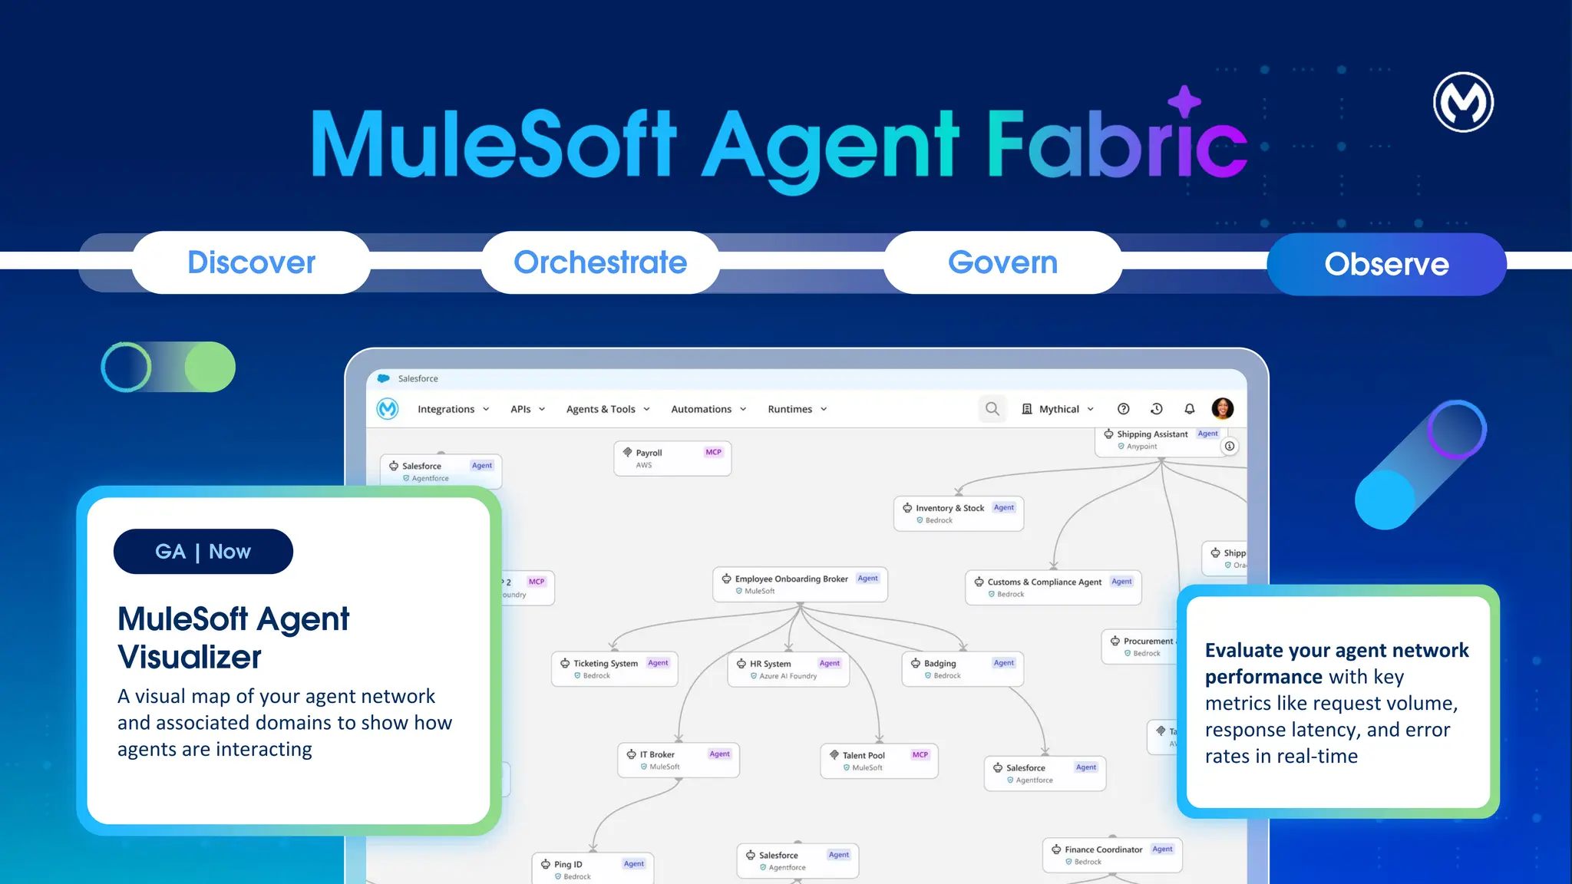Click the 'MuleSoft Agent Visualizer' heading
Screen dimensions: 1572x884
click(x=233, y=638)
